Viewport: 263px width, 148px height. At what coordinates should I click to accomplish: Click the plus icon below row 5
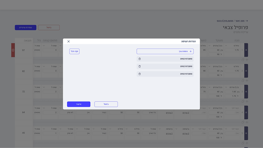pos(247,143)
